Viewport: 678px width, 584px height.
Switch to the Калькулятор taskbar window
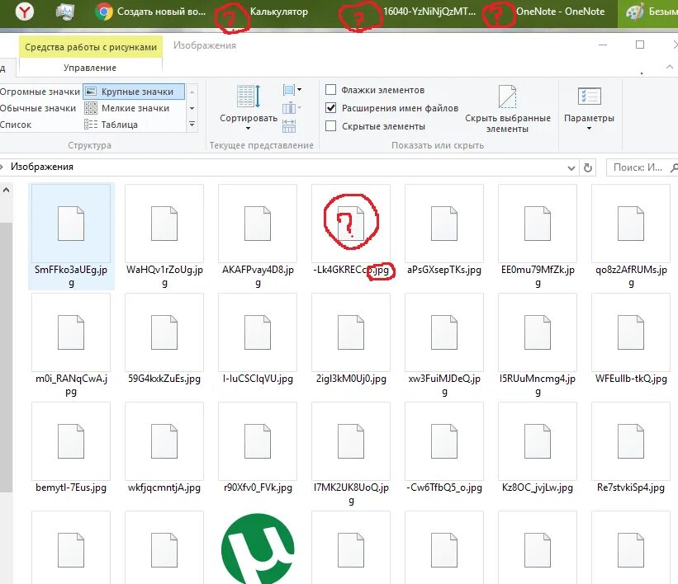(279, 12)
